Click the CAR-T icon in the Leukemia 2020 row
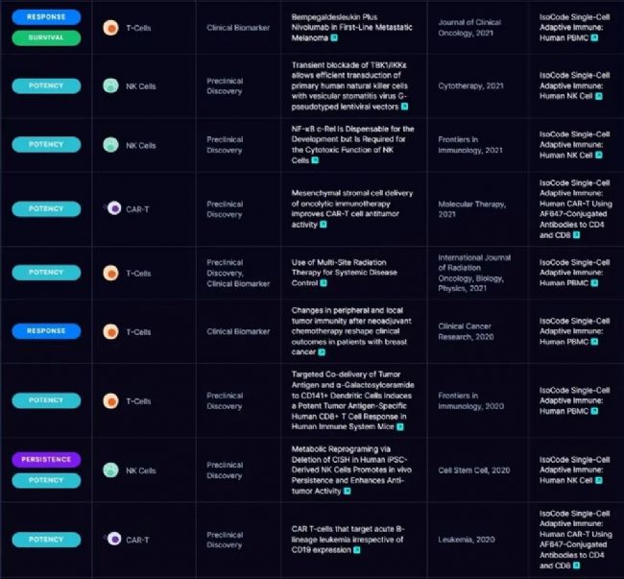Screen dimensions: 624x579 (x=112, y=540)
